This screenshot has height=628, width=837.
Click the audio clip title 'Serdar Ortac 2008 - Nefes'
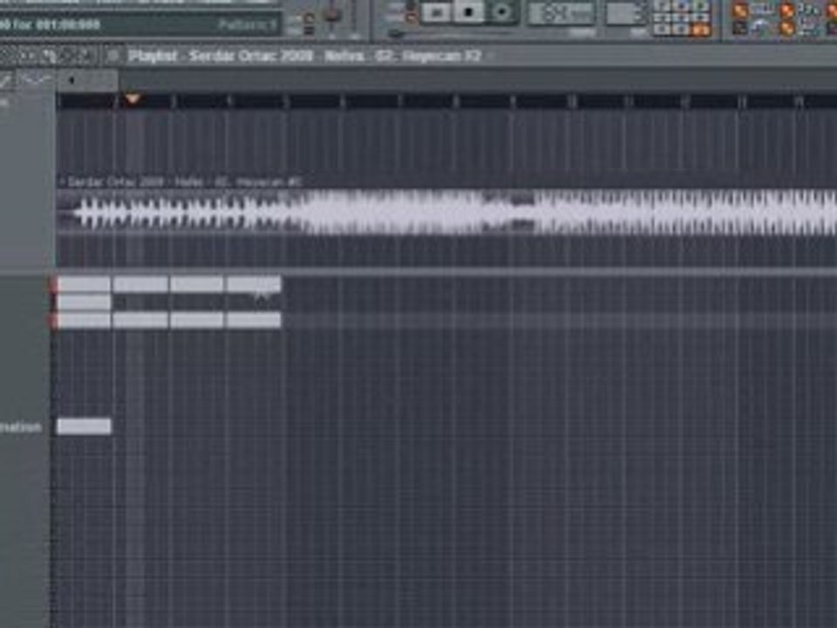[134, 182]
